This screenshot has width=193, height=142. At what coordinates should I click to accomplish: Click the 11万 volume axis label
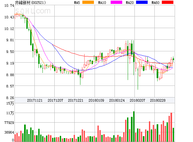click(10, 113)
